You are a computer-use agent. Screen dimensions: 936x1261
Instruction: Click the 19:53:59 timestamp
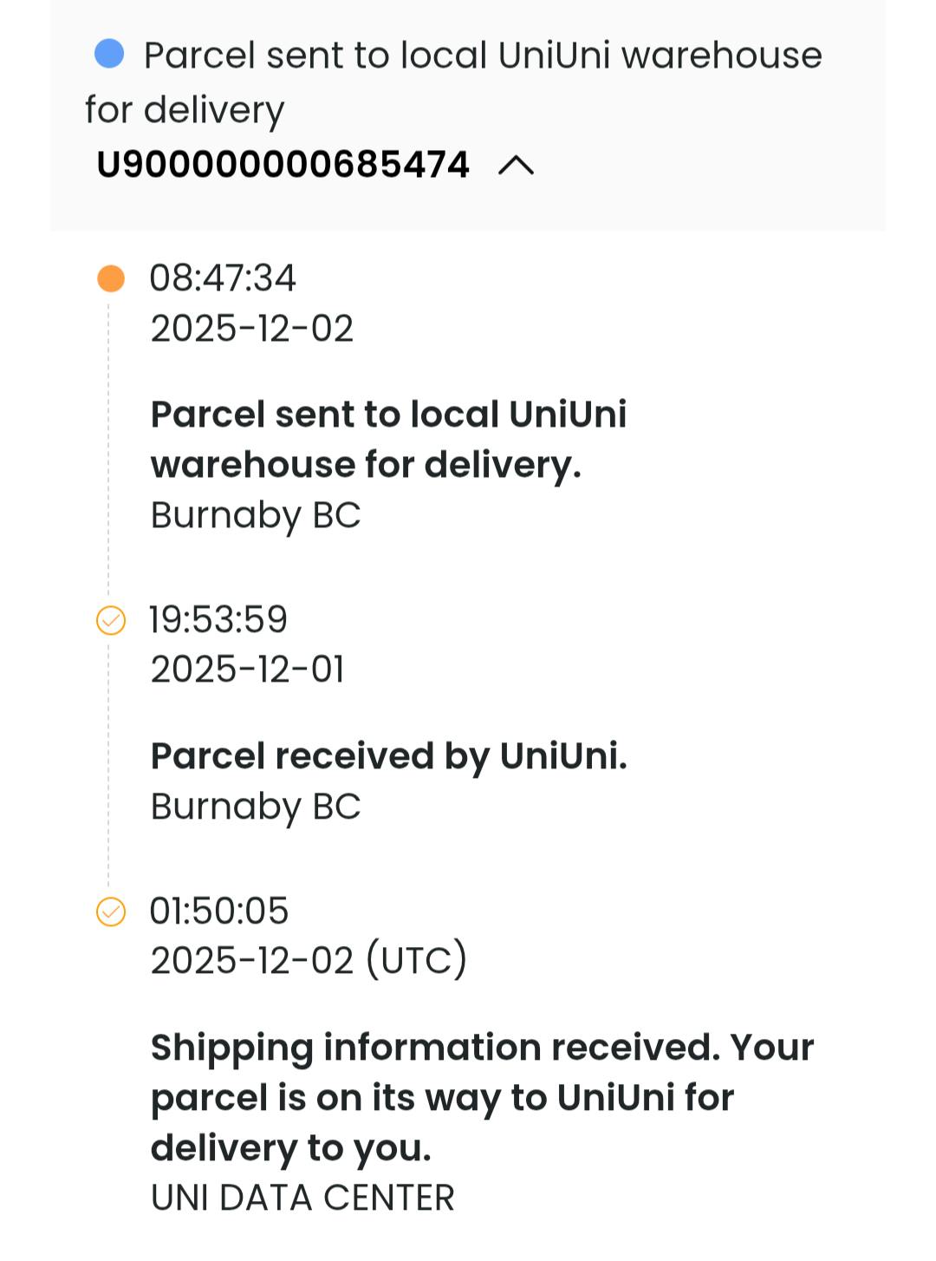[218, 620]
